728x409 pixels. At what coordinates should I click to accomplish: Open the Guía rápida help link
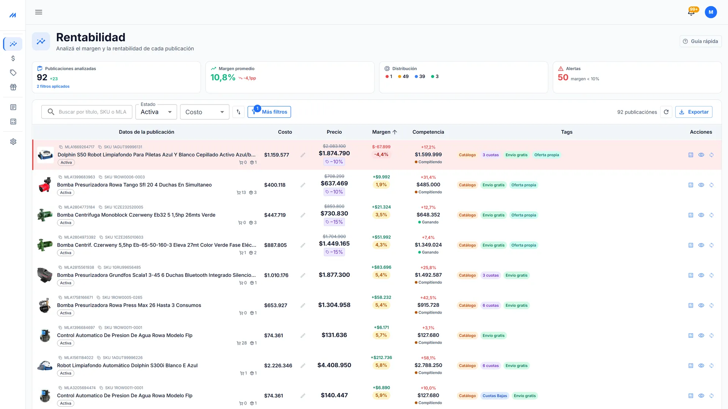[701, 41]
